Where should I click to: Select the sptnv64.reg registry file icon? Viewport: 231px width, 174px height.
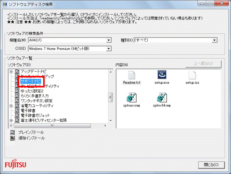[x=162, y=98]
